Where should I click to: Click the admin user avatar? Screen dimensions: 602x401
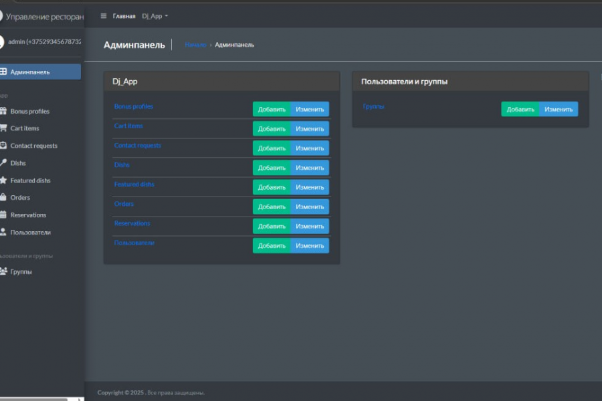point(2,41)
